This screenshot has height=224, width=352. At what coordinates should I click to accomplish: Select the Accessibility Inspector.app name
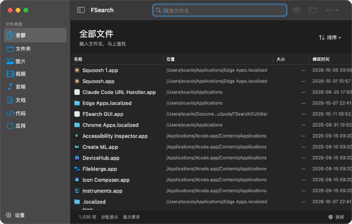(x=115, y=136)
